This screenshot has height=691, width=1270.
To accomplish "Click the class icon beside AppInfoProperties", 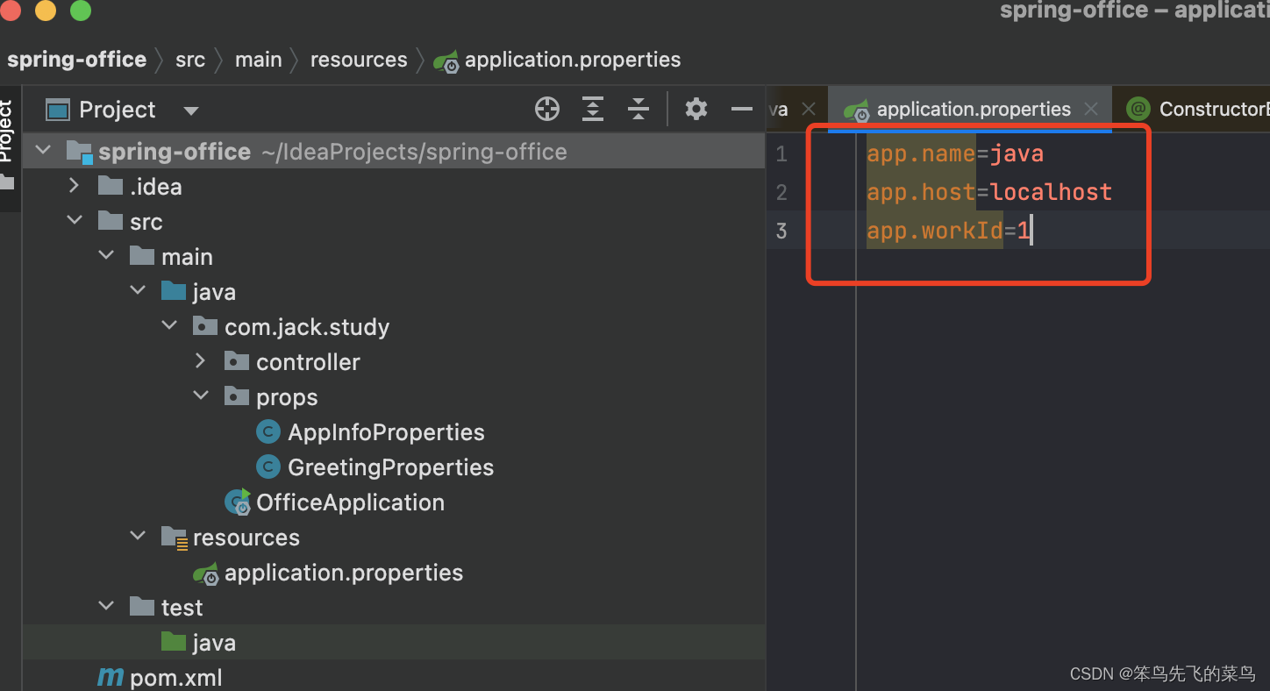I will [x=268, y=431].
